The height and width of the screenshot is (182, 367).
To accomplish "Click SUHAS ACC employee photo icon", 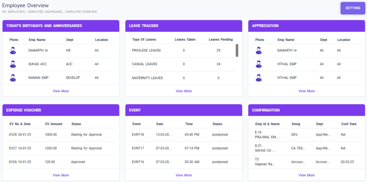I will pos(13,64).
